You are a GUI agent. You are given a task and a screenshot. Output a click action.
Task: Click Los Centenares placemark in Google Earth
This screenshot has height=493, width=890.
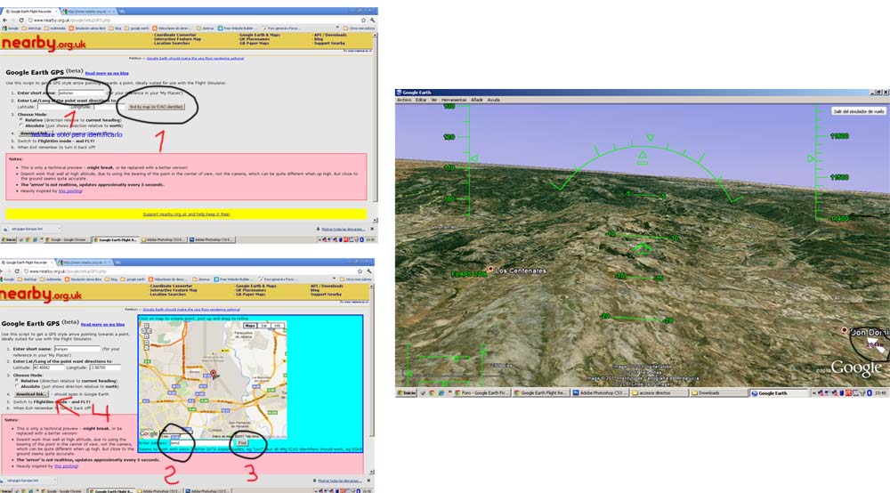click(490, 269)
